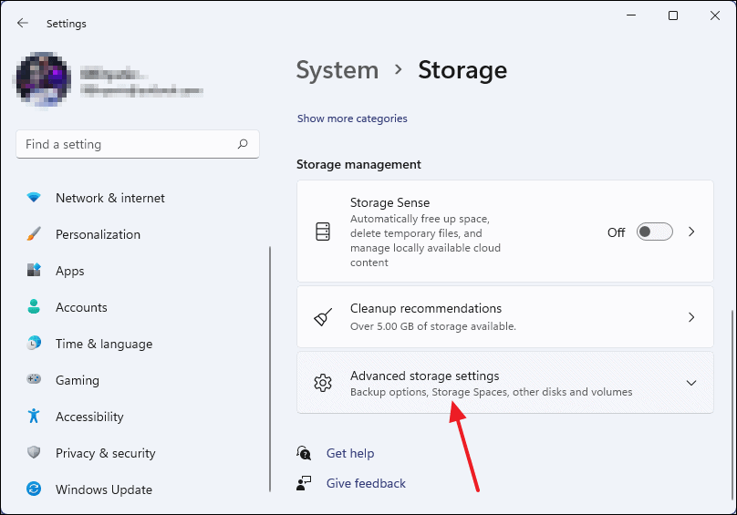Click the Give feedback link
737x515 pixels.
click(x=366, y=483)
